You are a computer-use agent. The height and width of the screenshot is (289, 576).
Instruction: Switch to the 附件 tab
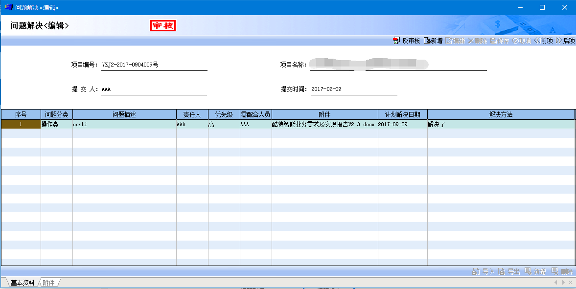[x=49, y=283]
